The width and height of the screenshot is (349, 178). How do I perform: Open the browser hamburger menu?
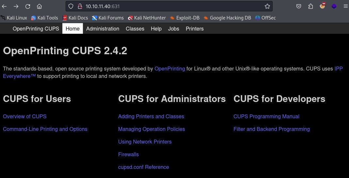pyautogui.click(x=345, y=6)
